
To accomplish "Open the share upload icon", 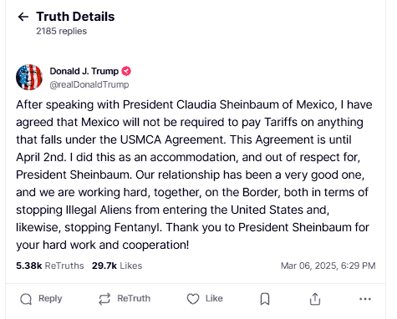I will point(315,299).
